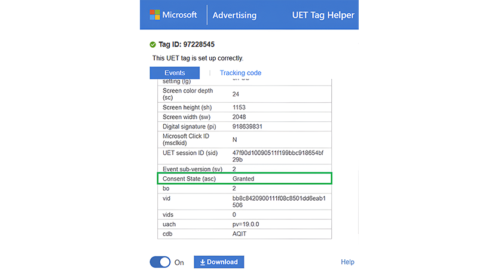Select the Screen height value 1153

click(239, 108)
